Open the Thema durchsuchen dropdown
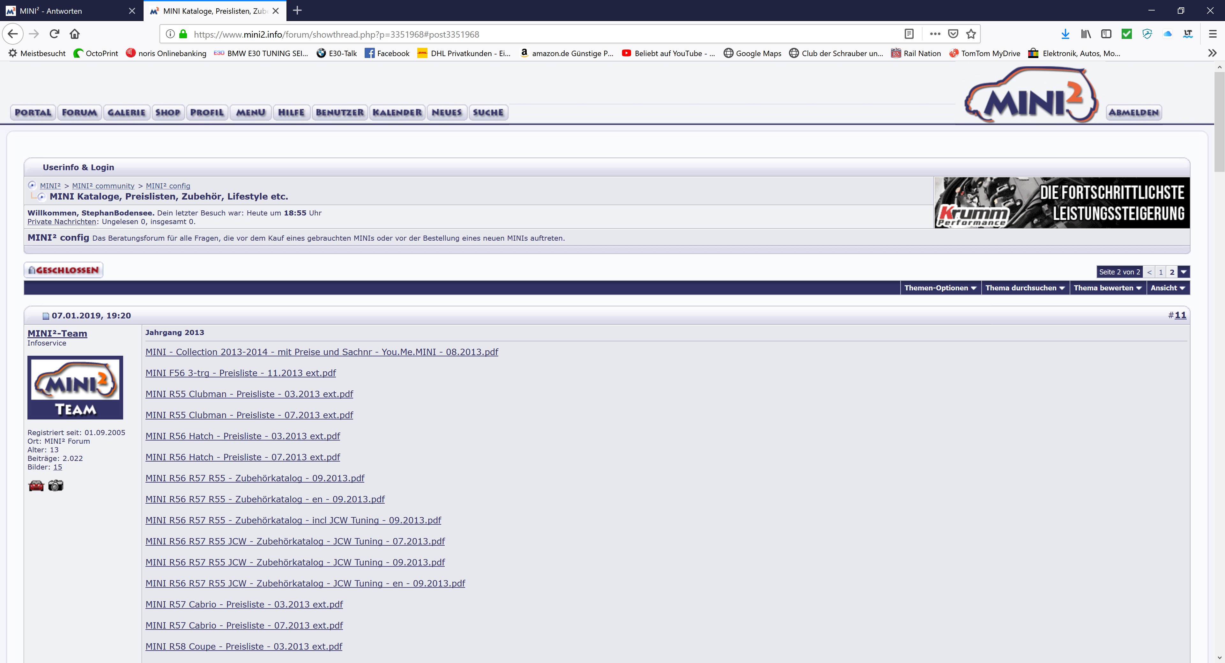The width and height of the screenshot is (1225, 663). [x=1024, y=288]
